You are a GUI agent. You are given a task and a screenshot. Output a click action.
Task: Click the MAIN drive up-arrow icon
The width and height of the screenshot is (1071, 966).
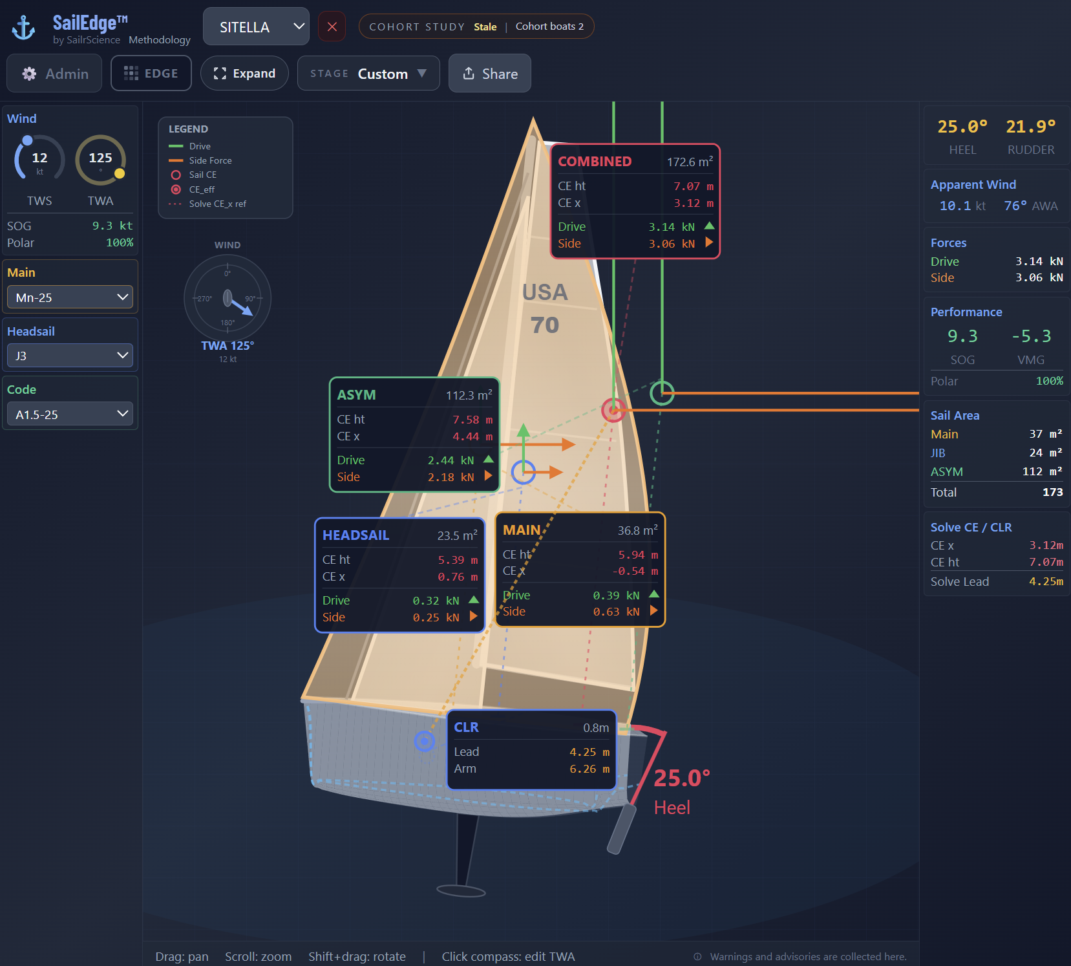[x=654, y=594]
